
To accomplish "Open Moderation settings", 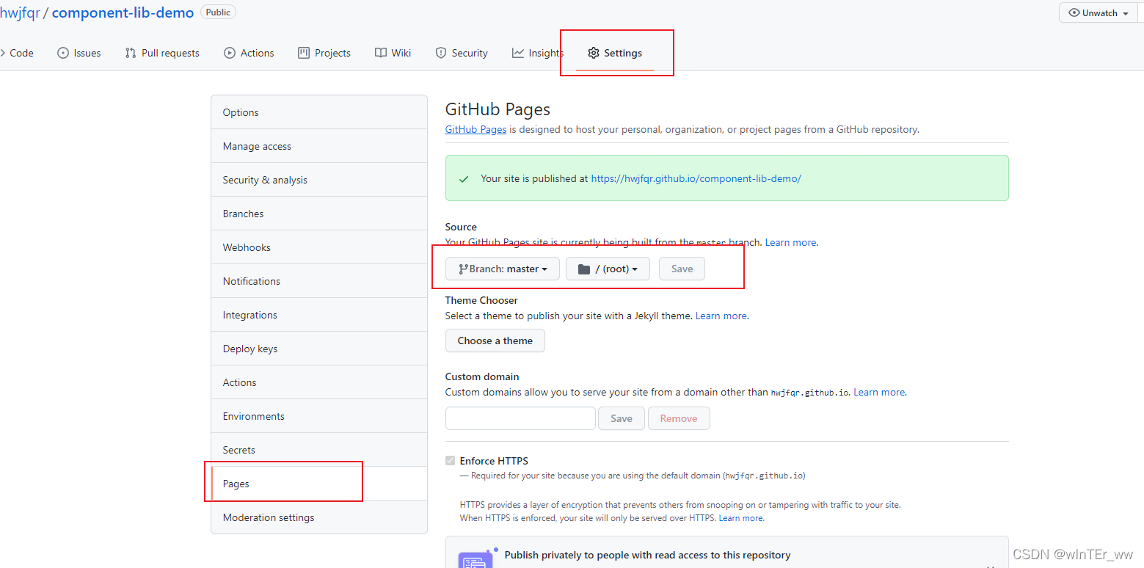I will pos(319,517).
